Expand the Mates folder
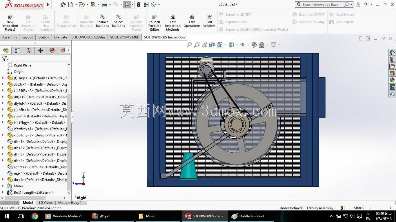Image resolution: width=396 pixels, height=222 pixels. [x=3, y=186]
